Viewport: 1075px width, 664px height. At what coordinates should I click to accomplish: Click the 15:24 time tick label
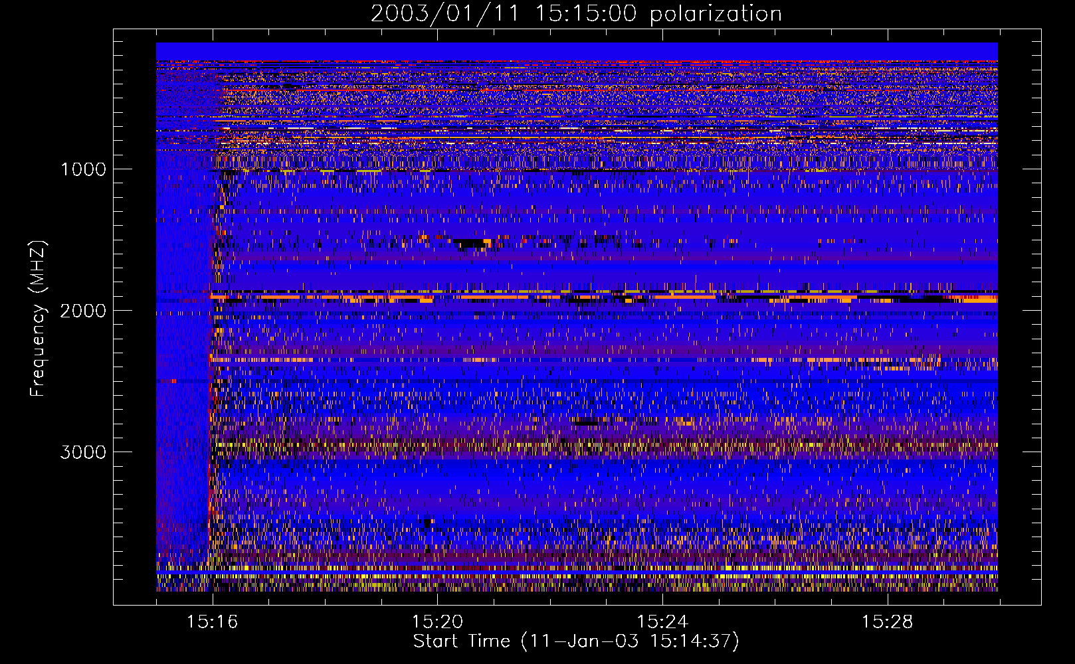662,622
